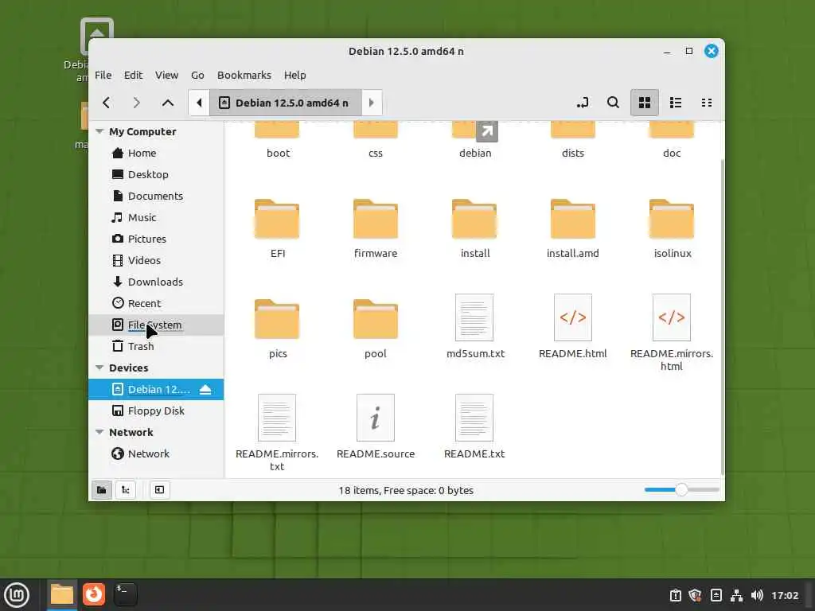Select the isolinux folder
Screen dimensions: 815x611
coord(672,228)
